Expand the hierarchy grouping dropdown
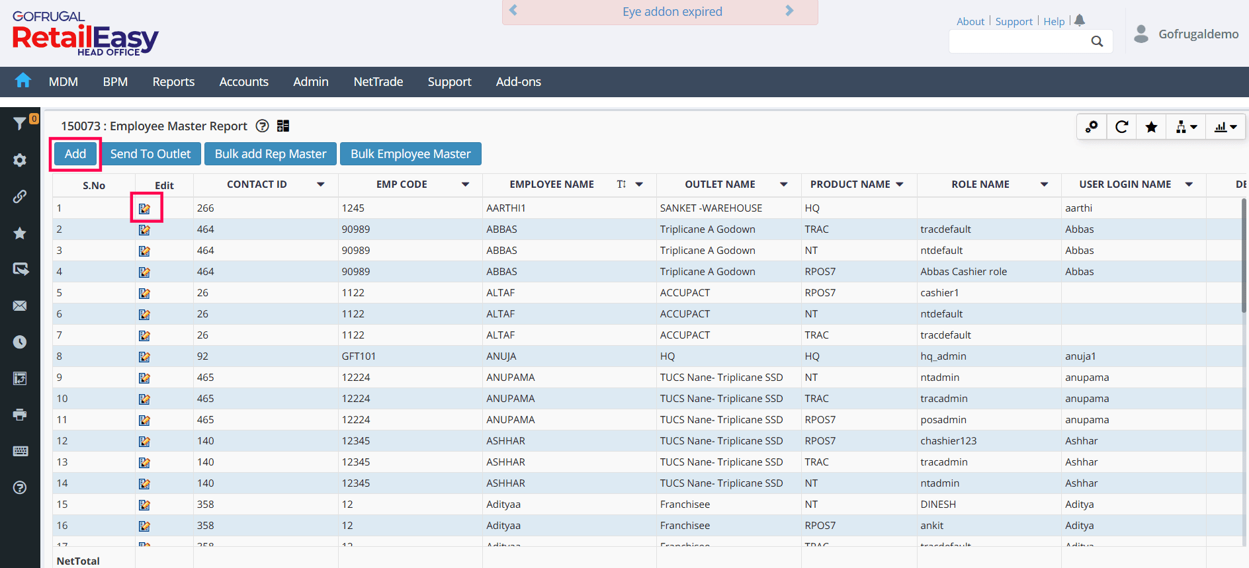Screen dimensions: 1249x568 1186,127
